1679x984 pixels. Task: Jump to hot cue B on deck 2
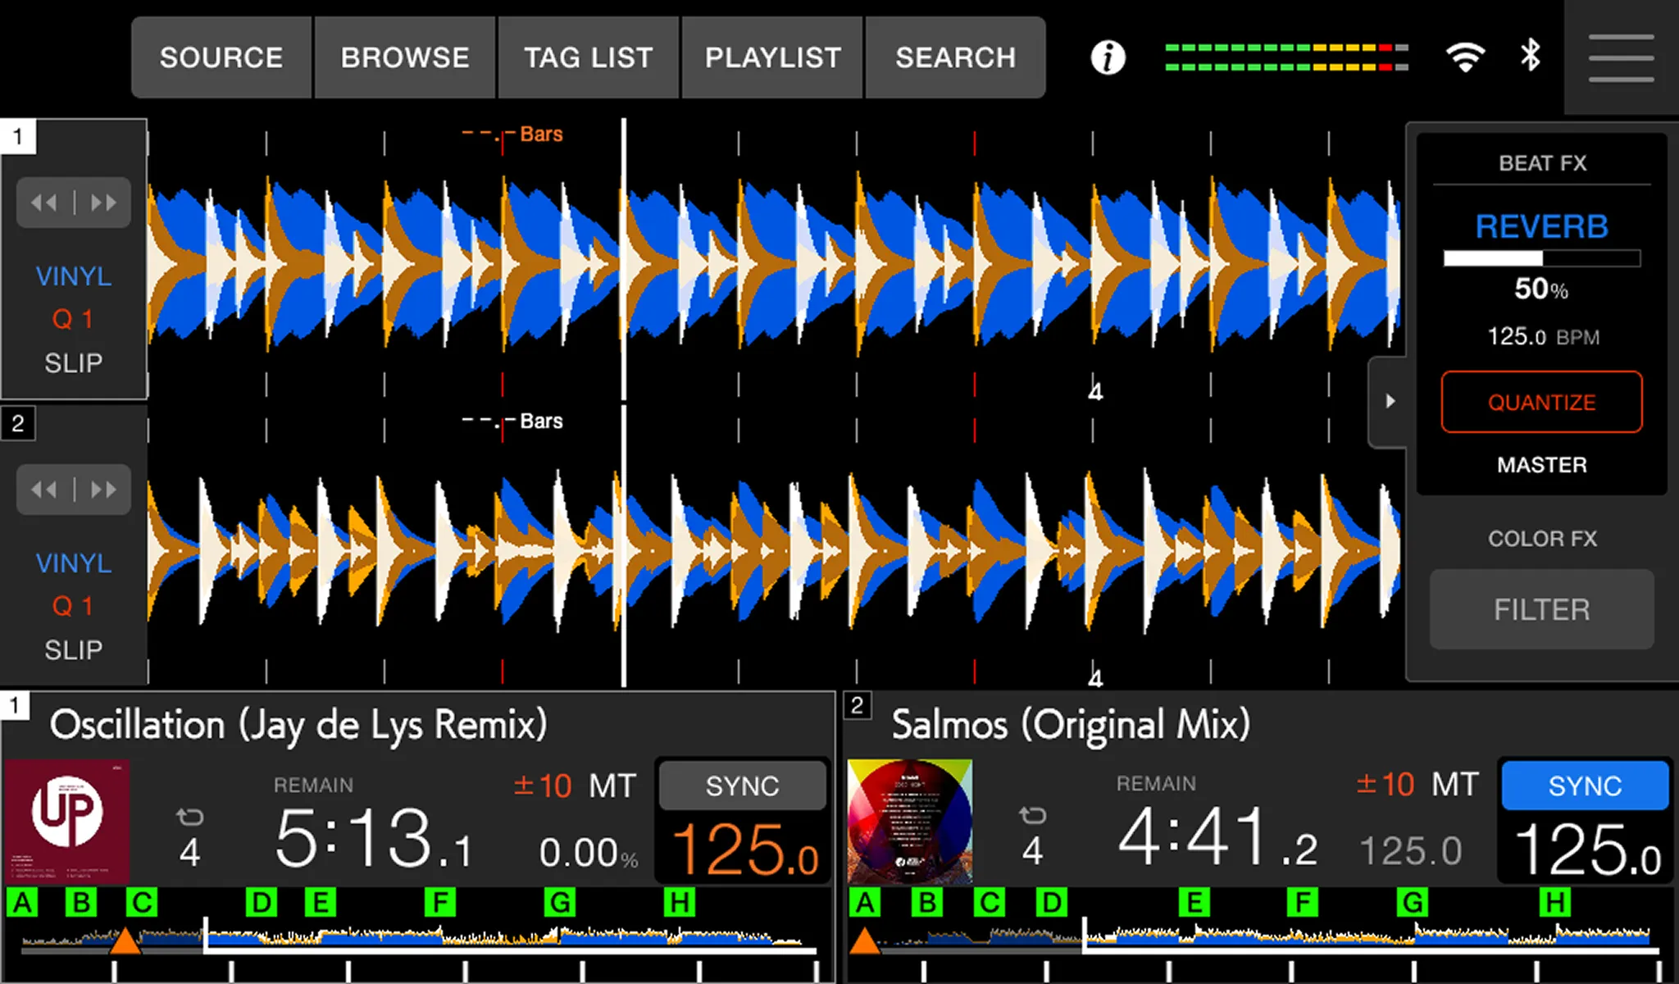pyautogui.click(x=927, y=903)
